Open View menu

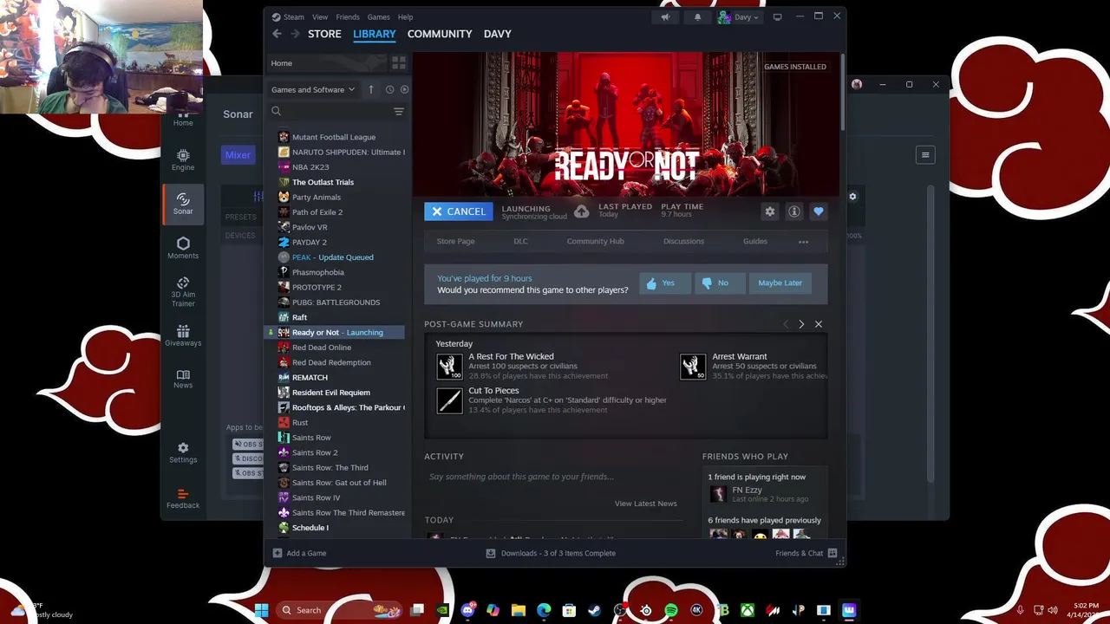320,16
